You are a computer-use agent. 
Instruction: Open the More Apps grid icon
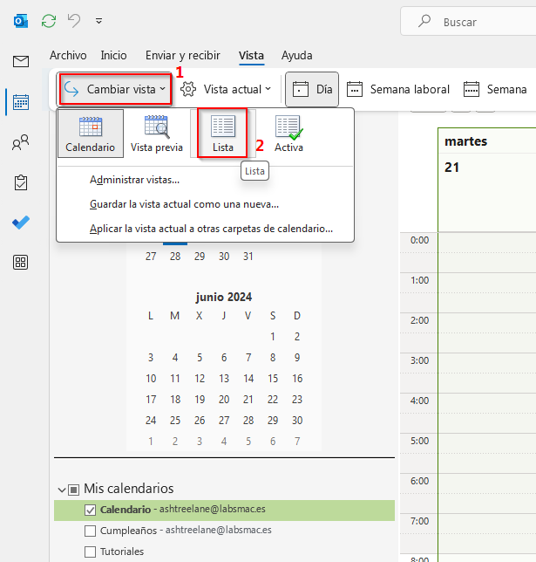pos(21,263)
